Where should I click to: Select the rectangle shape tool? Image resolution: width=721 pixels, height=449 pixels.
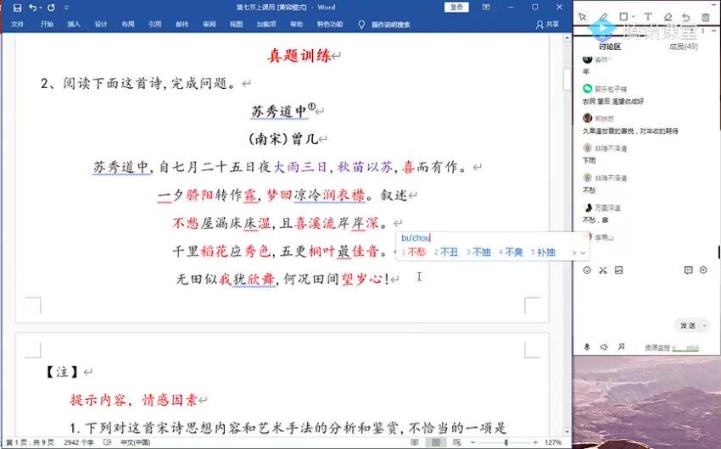point(623,17)
